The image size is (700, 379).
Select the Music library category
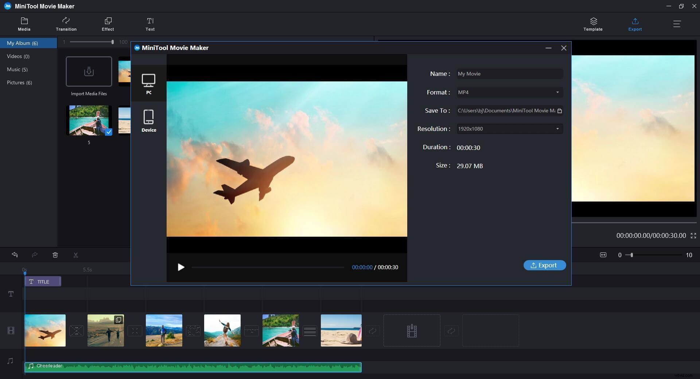point(17,69)
